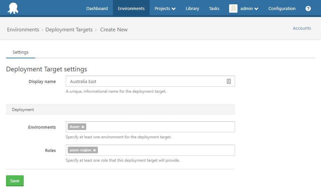The width and height of the screenshot is (321, 191).
Task: Navigate to the Tasks page
Action: (x=214, y=9)
